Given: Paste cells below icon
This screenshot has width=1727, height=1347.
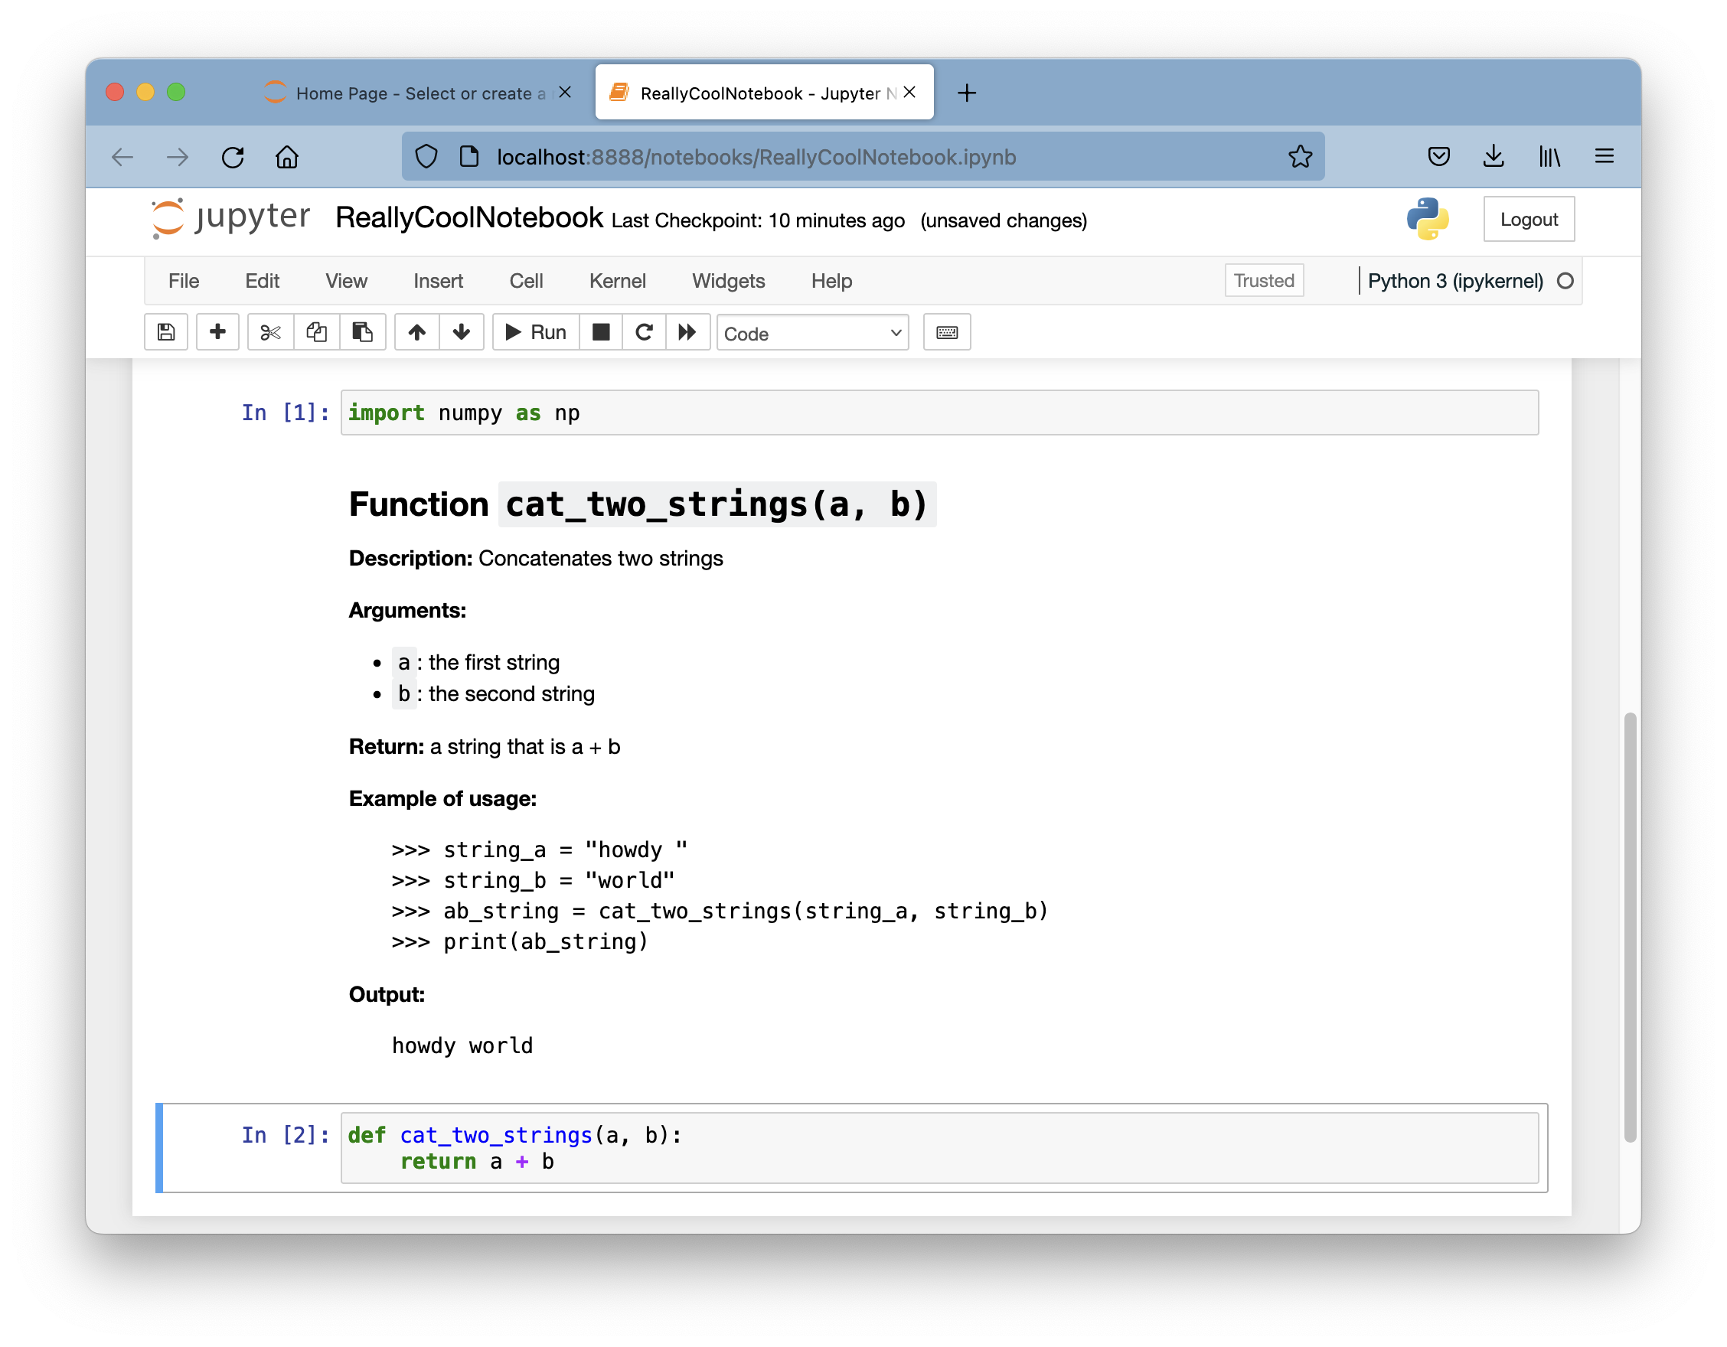Looking at the screenshot, I should (x=362, y=332).
